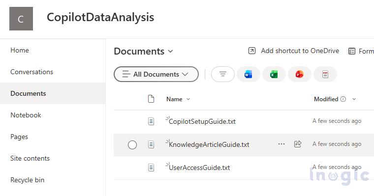This screenshot has width=374, height=196.
Task: Click CopilotSetupGuide.txt file type icon
Action: pyautogui.click(x=151, y=121)
